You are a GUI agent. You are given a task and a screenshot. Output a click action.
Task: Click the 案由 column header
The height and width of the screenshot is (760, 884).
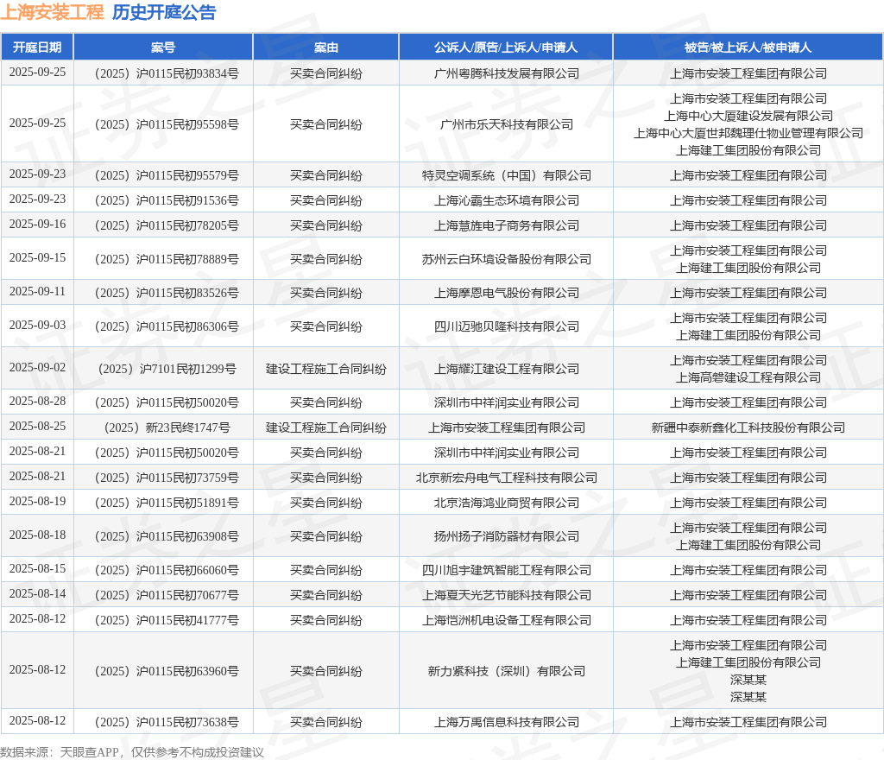click(325, 47)
